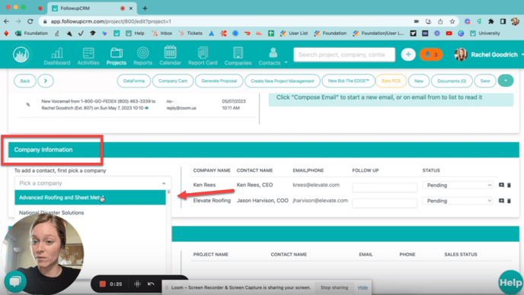Click the round Help button

coord(510,283)
